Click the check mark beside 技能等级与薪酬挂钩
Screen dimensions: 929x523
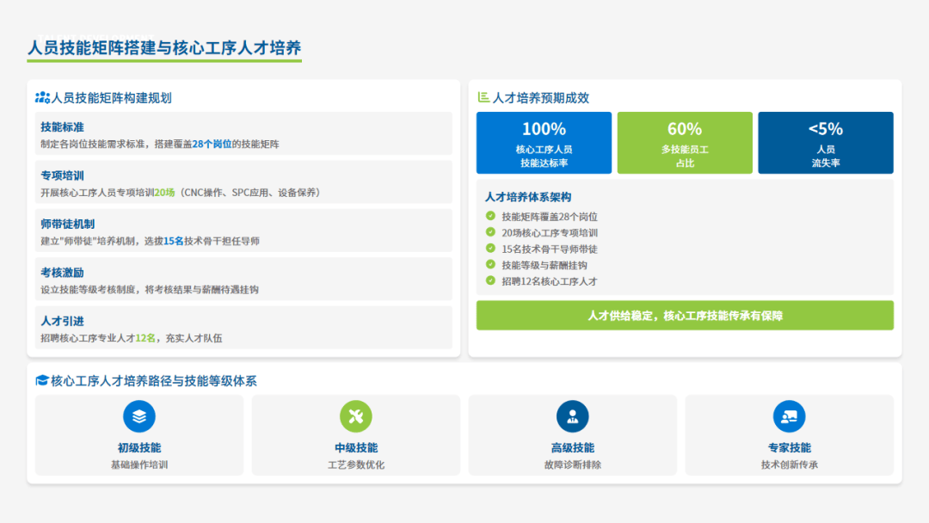490,265
